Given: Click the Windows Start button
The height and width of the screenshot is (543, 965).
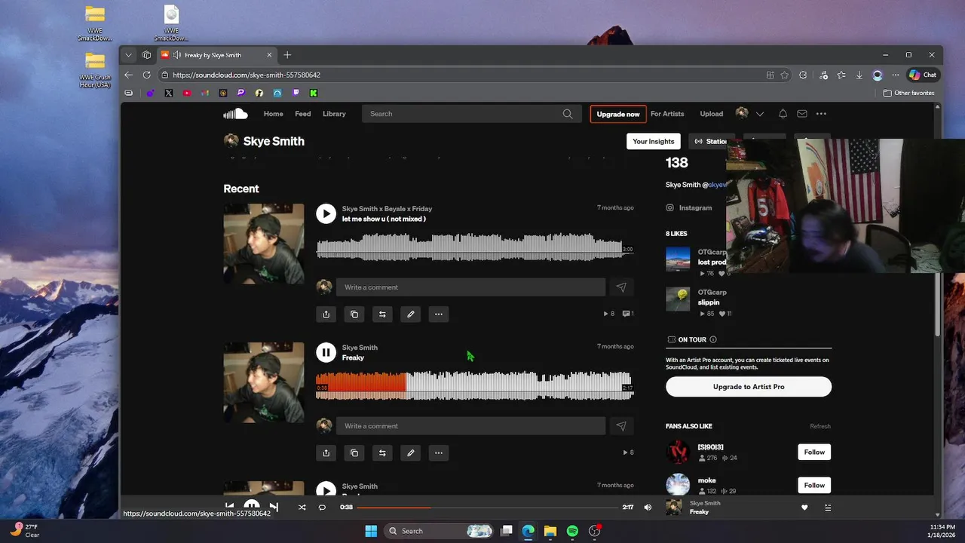Looking at the screenshot, I should click(371, 531).
